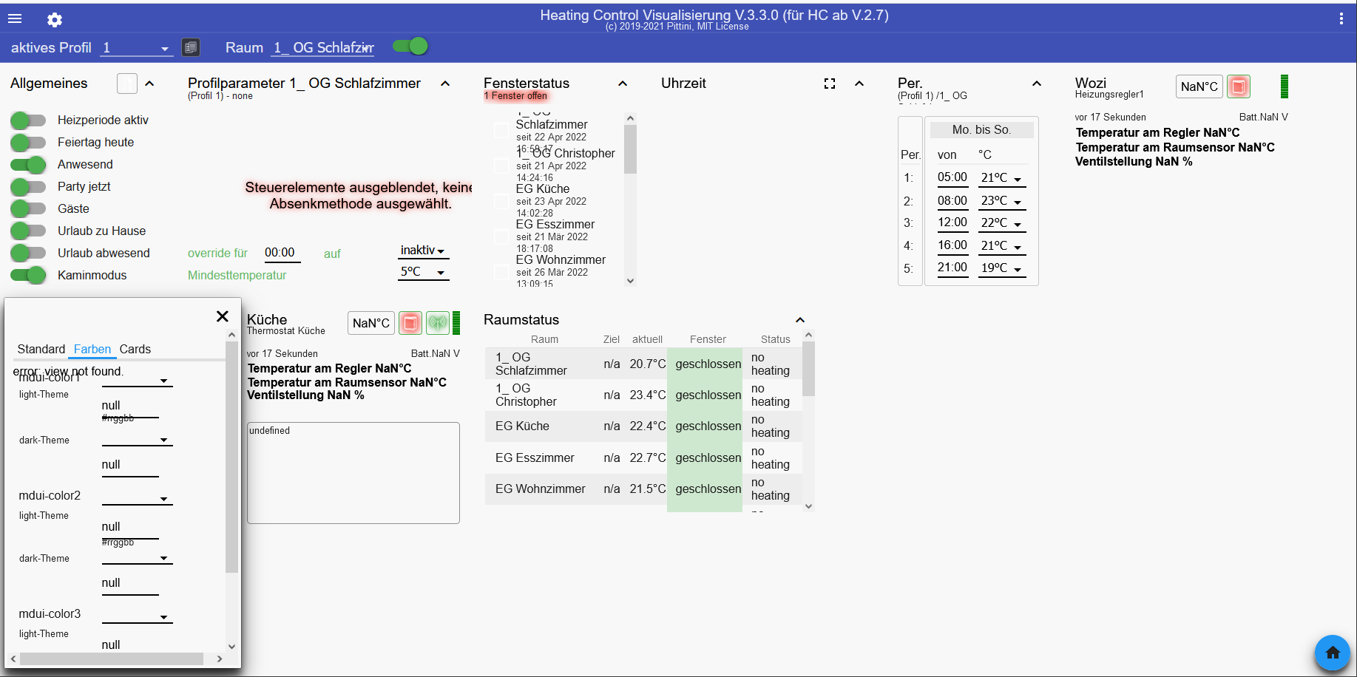Open the override 'inaktiv' dropdown
This screenshot has height=677, width=1357.
(x=423, y=251)
